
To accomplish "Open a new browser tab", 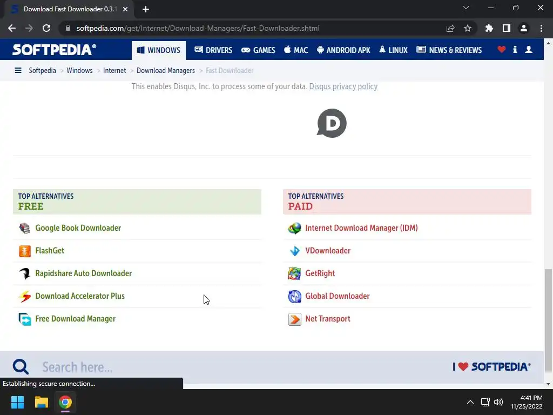I will [146, 9].
